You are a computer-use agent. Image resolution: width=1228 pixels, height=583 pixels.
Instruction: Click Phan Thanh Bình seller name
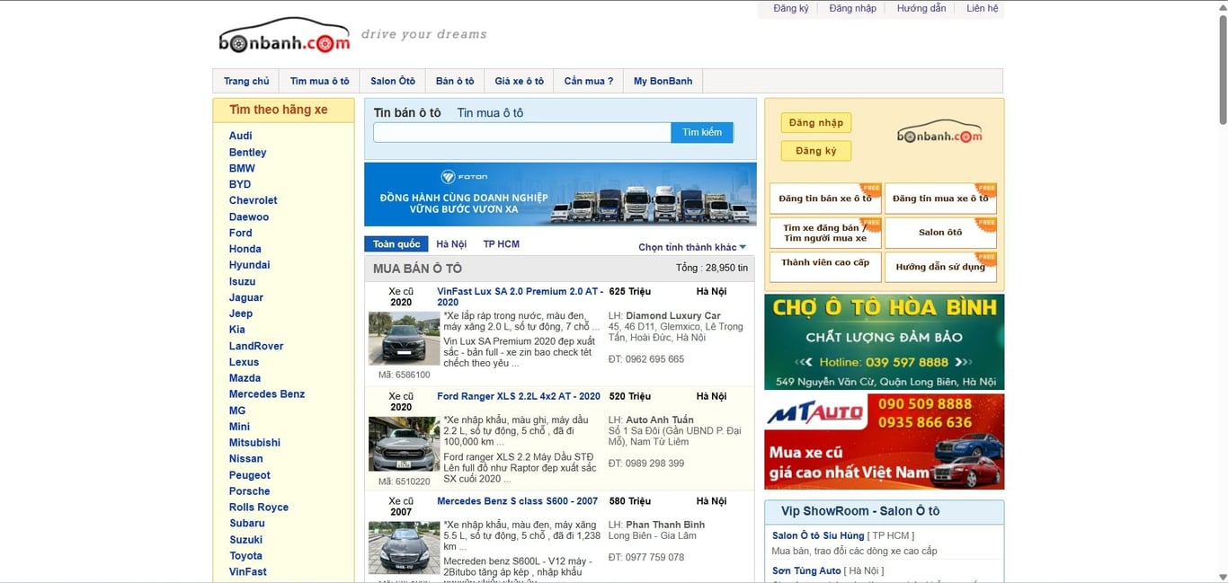(665, 525)
